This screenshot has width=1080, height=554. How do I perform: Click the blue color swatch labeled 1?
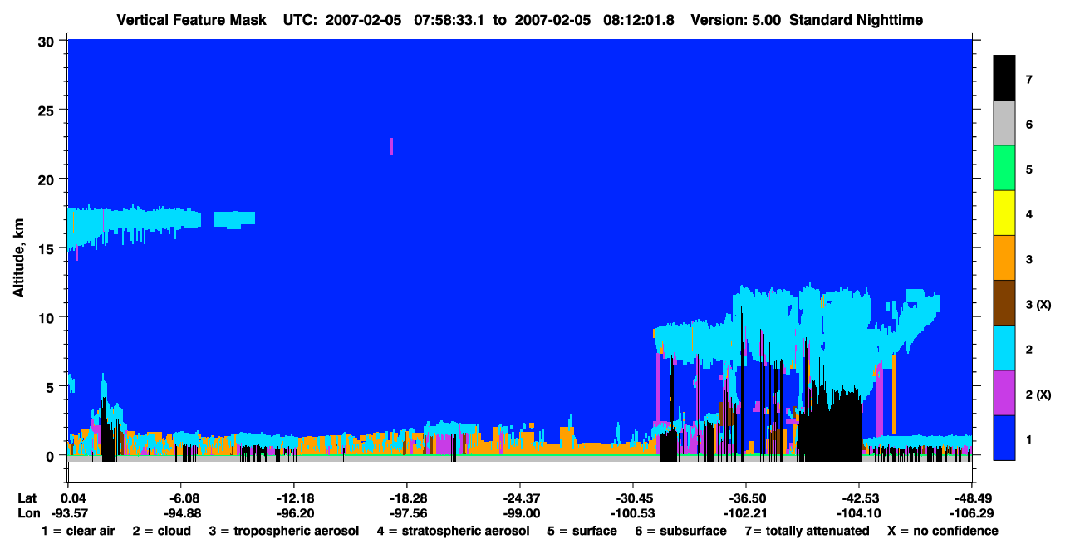(x=1004, y=438)
